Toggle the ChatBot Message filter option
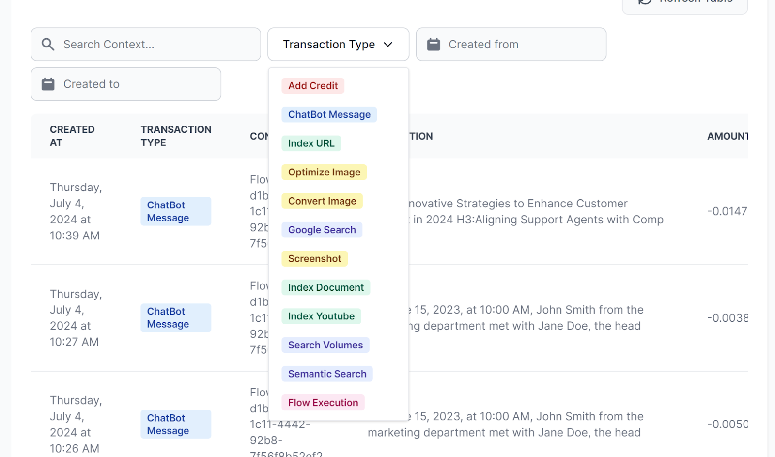Image resolution: width=775 pixels, height=457 pixels. click(x=329, y=114)
